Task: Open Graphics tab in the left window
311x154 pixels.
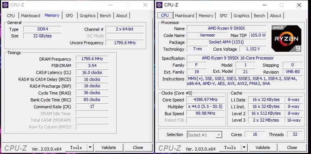Action: point(88,16)
